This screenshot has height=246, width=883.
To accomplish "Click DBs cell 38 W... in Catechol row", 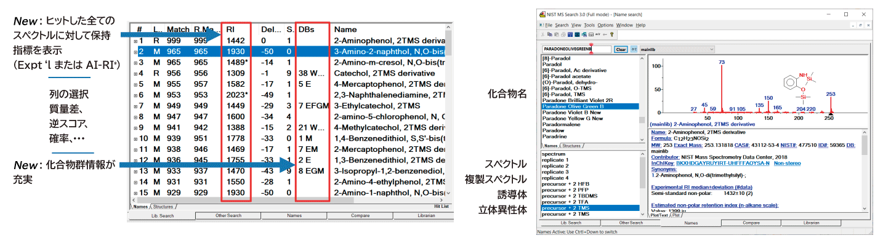I will 311,73.
